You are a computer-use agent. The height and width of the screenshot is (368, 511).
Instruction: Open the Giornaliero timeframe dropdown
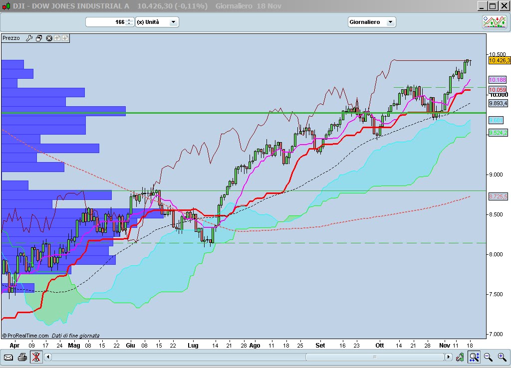[372, 22]
